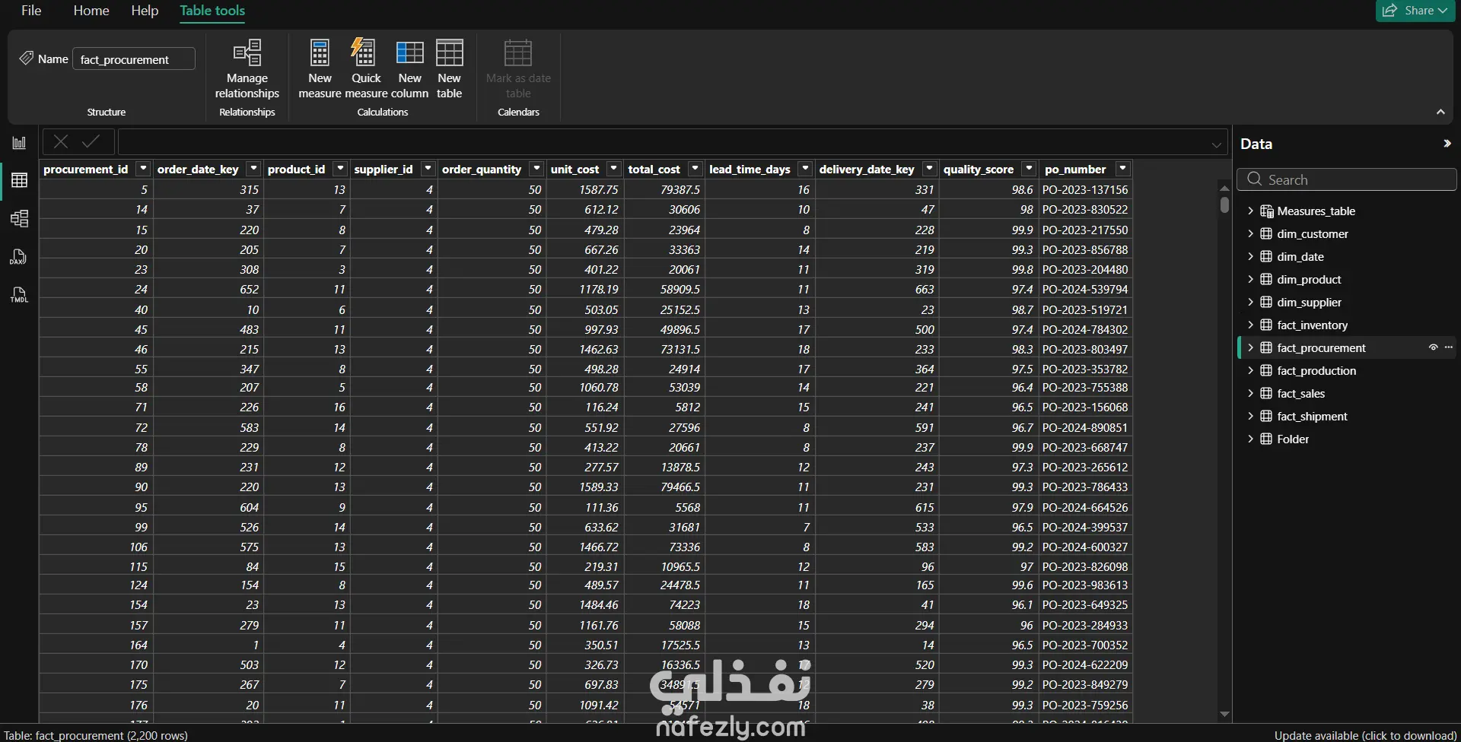Commit formula with the checkmark icon
The image size is (1461, 742).
pyautogui.click(x=91, y=141)
